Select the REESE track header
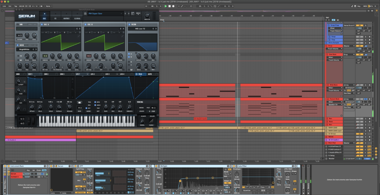Image resolution: width=380 pixels, height=195 pixels. (x=334, y=137)
